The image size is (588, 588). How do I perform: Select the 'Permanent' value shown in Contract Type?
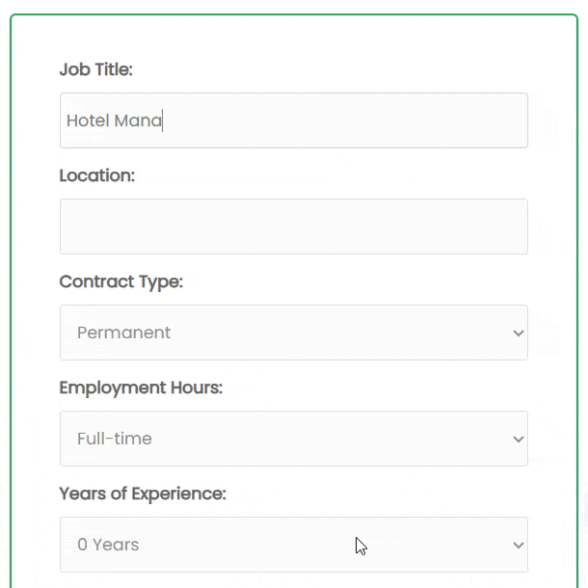pos(123,333)
